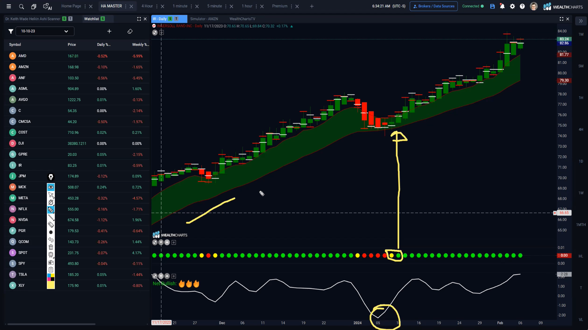Open the symbol search magnifier

21,6
